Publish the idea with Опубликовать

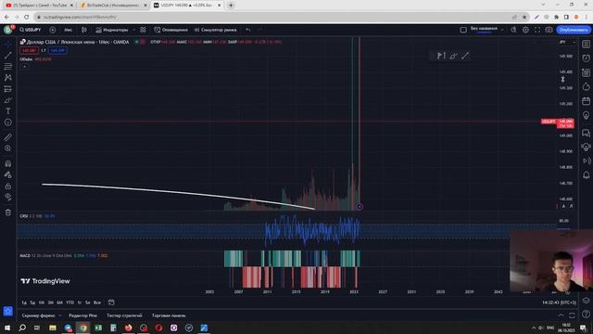(574, 30)
